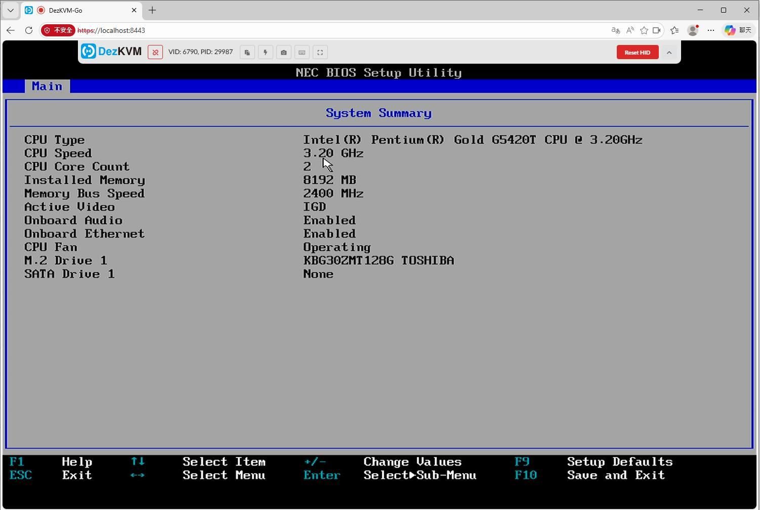760x510 pixels.
Task: Click the Setup Defaults hint text
Action: click(620, 462)
